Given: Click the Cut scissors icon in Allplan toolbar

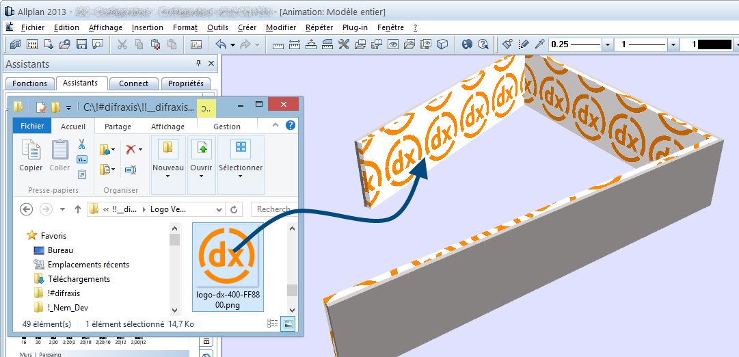Looking at the screenshot, I should click(x=122, y=45).
